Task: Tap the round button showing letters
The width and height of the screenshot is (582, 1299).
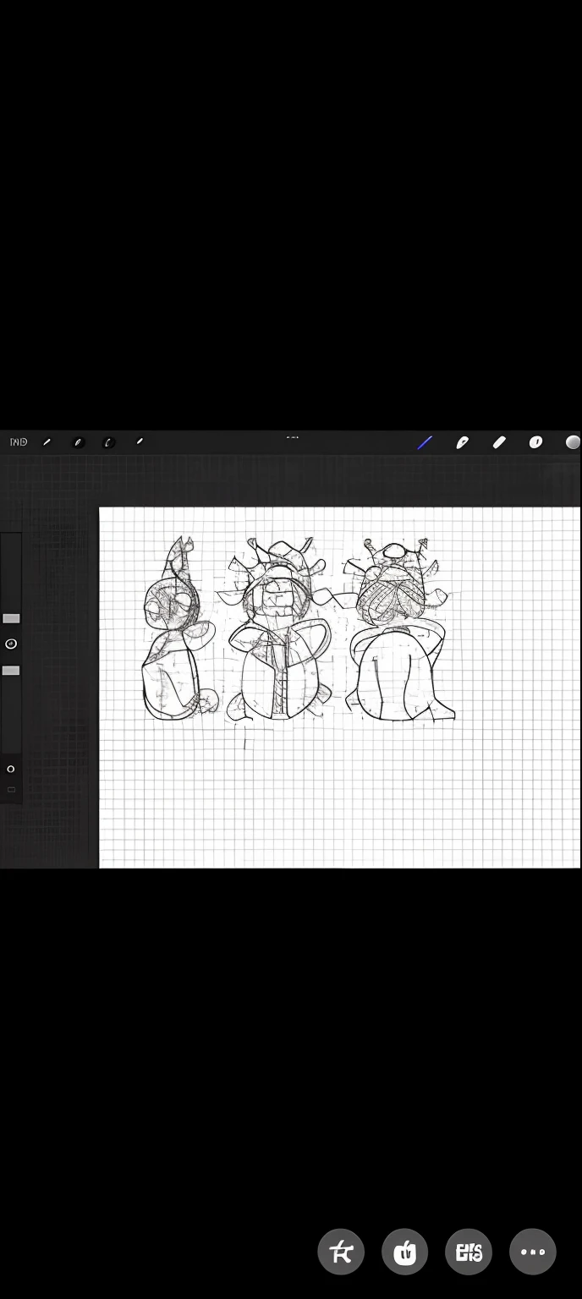Action: tap(469, 1252)
